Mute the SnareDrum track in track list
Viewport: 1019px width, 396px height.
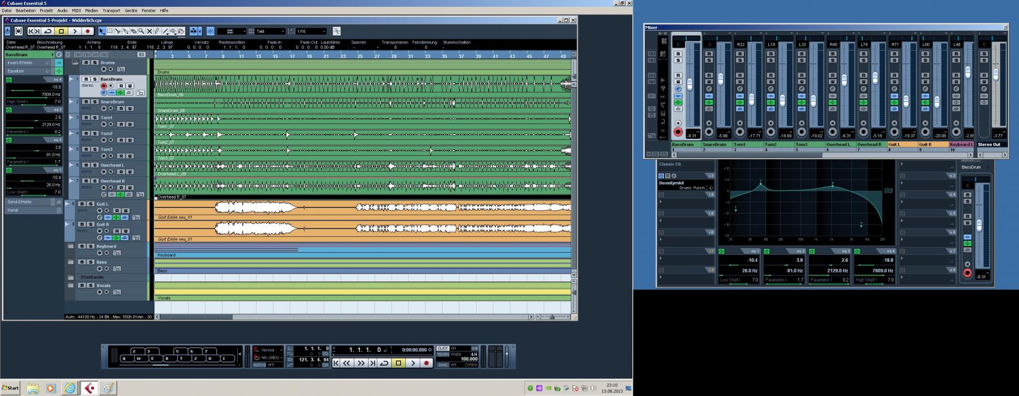pos(86,101)
